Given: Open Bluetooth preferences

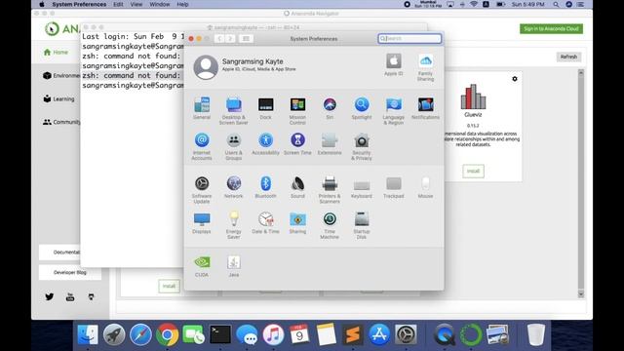Looking at the screenshot, I should 265,187.
